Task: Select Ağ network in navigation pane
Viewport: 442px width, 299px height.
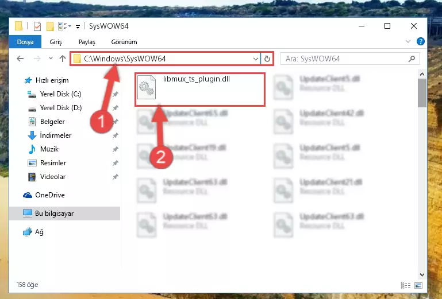Action: [33, 232]
